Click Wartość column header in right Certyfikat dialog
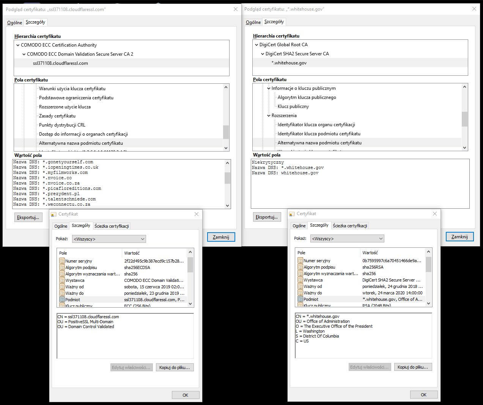Image resolution: width=483 pixels, height=405 pixels. [392, 253]
